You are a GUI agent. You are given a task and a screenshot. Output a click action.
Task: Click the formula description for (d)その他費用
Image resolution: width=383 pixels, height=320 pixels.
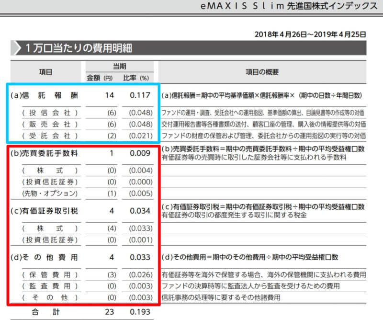click(x=249, y=257)
